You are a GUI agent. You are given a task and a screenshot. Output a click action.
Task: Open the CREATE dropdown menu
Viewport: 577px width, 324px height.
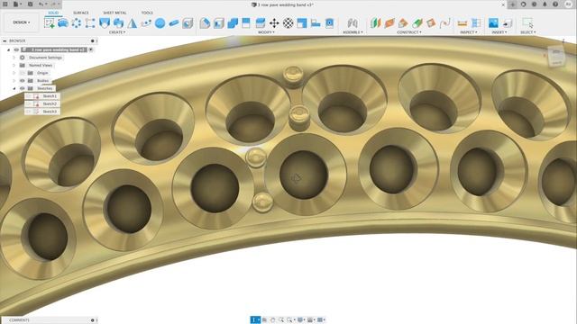117,32
